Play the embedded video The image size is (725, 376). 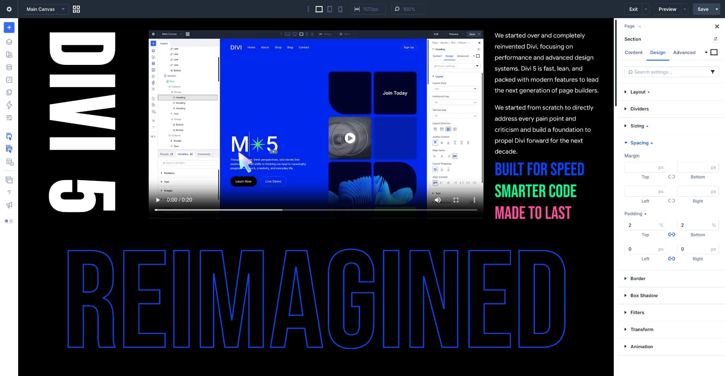[158, 200]
